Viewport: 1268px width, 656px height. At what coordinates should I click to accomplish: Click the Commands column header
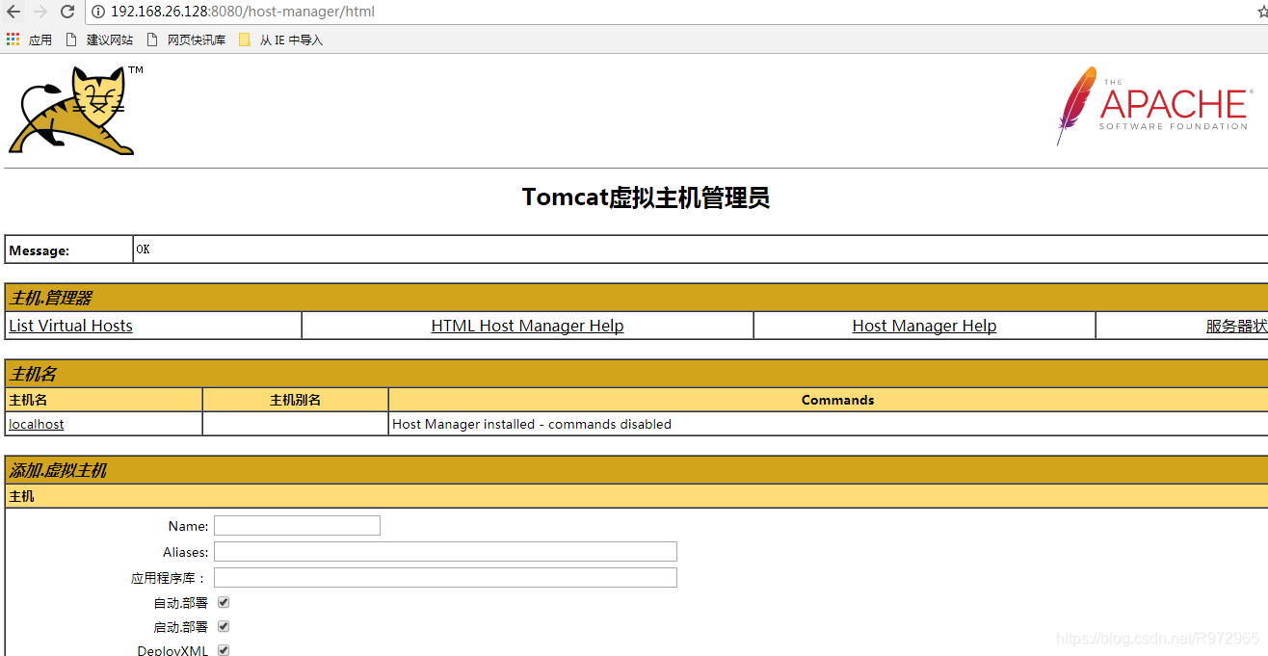tap(837, 400)
